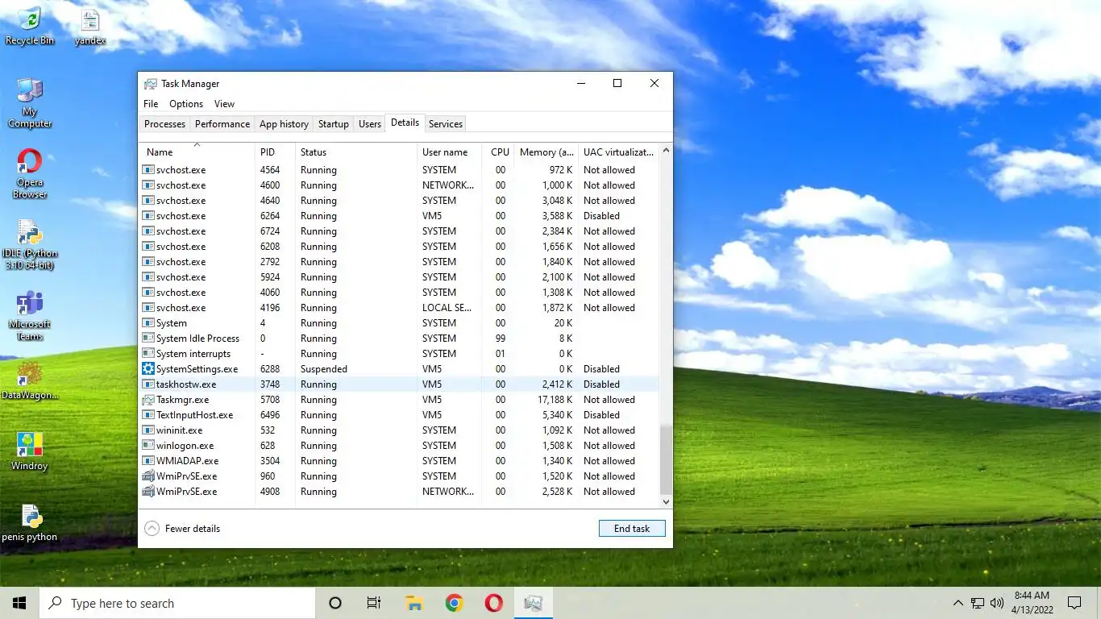Click the Task Manager title bar icon
This screenshot has width=1101, height=619.
coord(151,84)
